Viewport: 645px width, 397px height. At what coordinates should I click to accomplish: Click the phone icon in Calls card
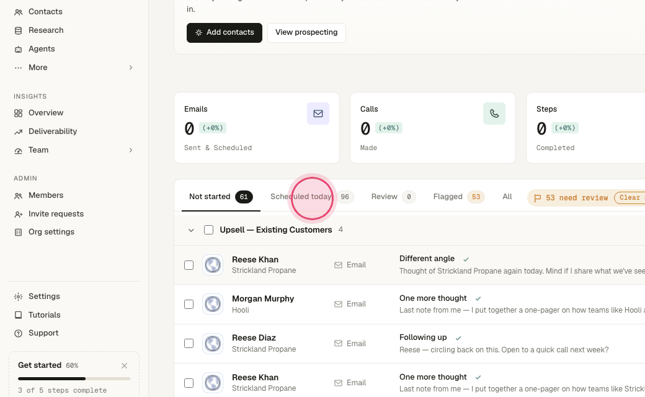click(x=494, y=114)
